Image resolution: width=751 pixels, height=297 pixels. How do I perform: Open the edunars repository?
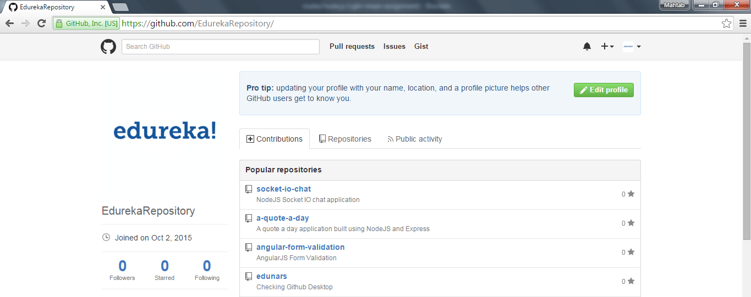coord(272,276)
